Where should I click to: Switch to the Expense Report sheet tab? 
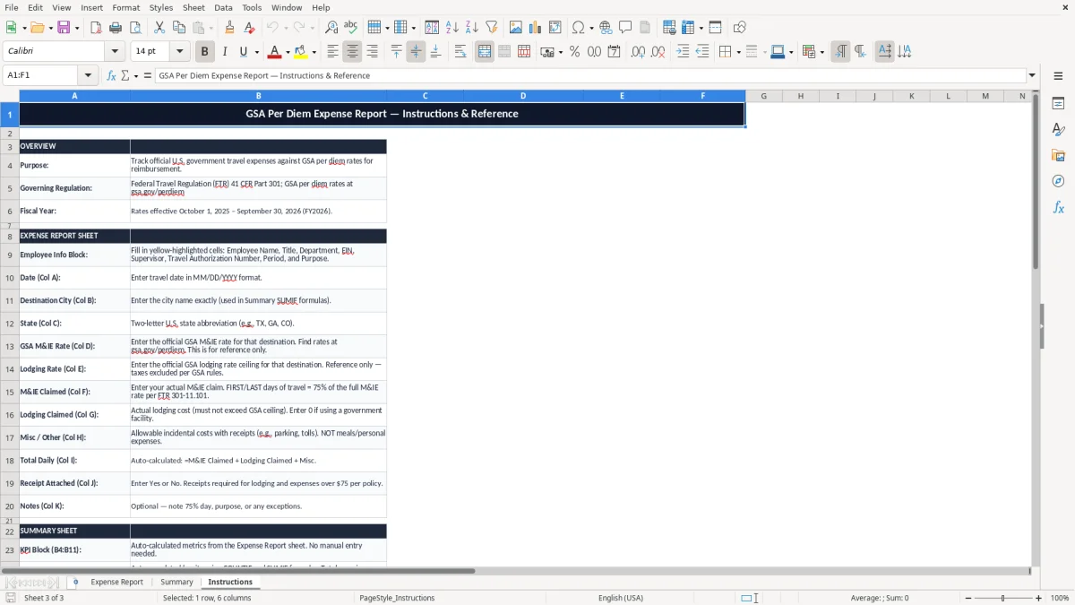click(116, 582)
